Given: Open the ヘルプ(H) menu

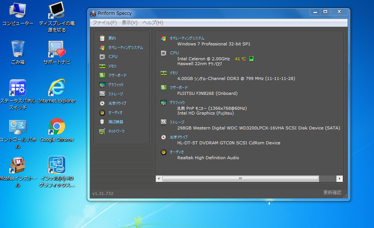Looking at the screenshot, I should point(153,23).
